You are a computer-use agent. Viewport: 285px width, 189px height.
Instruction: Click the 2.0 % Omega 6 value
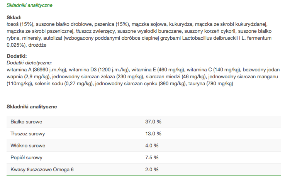click(152, 170)
